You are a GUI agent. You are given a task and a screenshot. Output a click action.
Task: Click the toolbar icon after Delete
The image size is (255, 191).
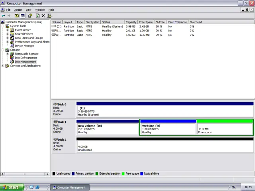49,16
